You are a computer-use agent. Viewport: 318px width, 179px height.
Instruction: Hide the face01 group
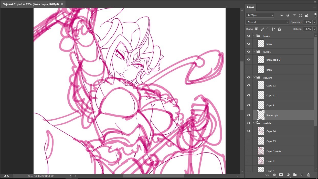point(249,52)
